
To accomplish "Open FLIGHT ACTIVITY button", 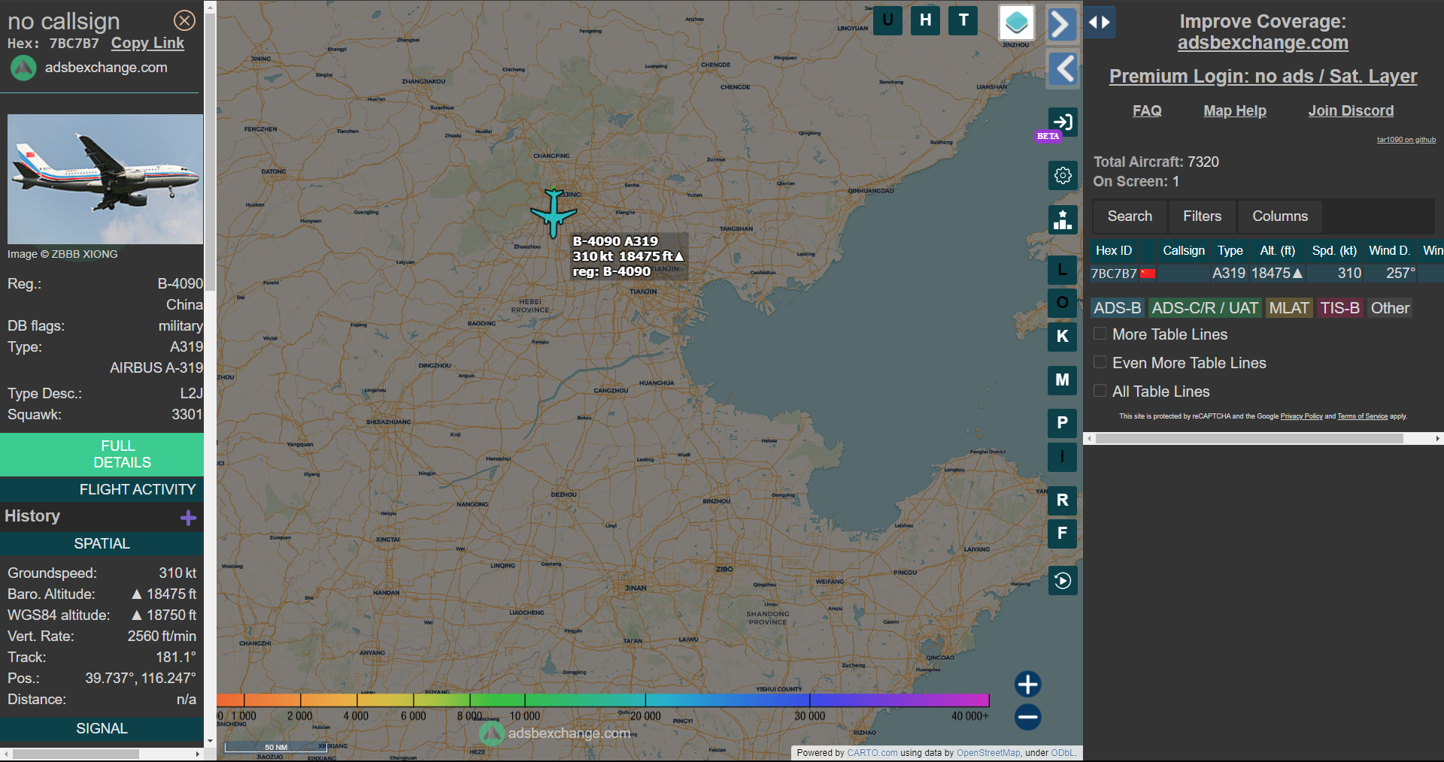I will [x=102, y=489].
